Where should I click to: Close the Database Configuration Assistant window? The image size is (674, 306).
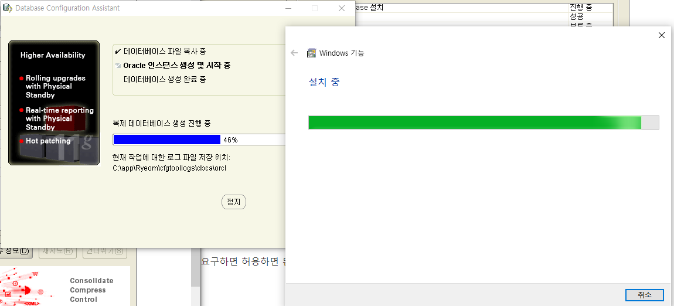tap(341, 8)
